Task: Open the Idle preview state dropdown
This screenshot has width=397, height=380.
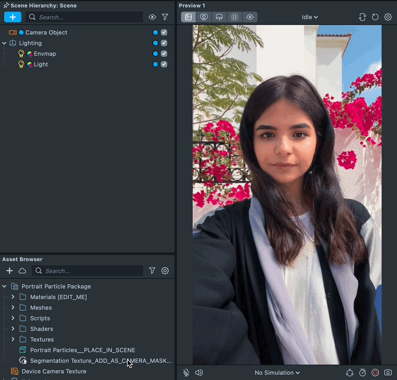Action: click(310, 17)
